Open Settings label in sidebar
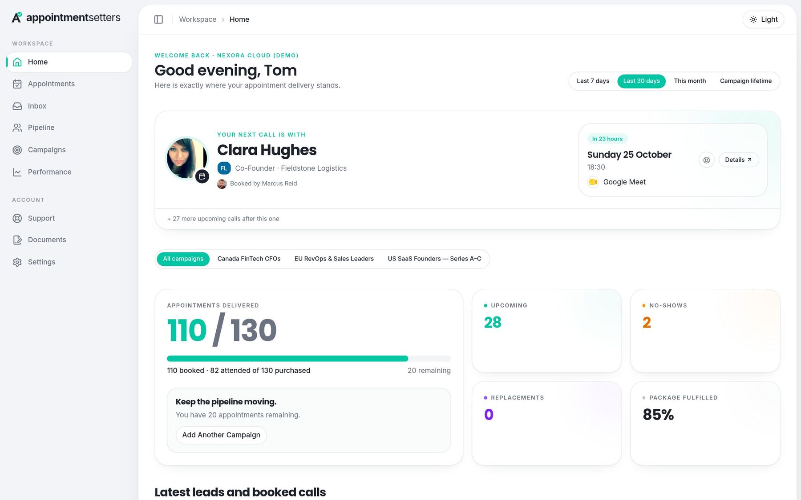 [42, 262]
